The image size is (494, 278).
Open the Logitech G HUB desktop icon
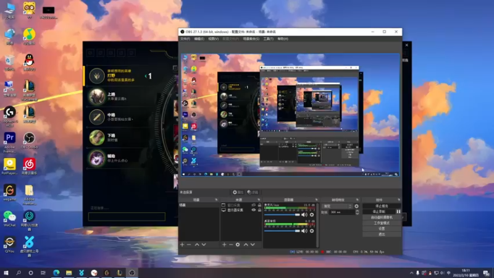tap(9, 116)
